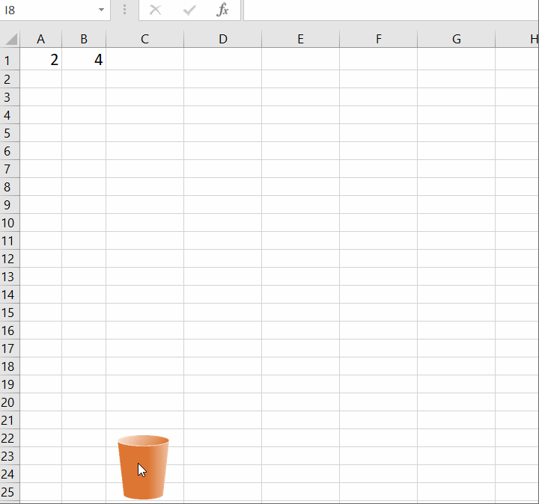Select column C header
Viewport: 539px width, 504px height.
[144, 40]
